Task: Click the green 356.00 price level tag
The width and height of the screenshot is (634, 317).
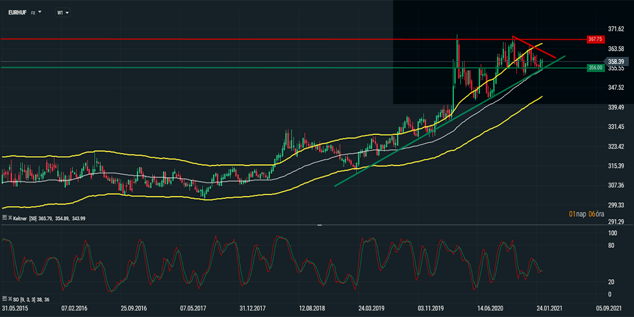Action: click(x=595, y=68)
